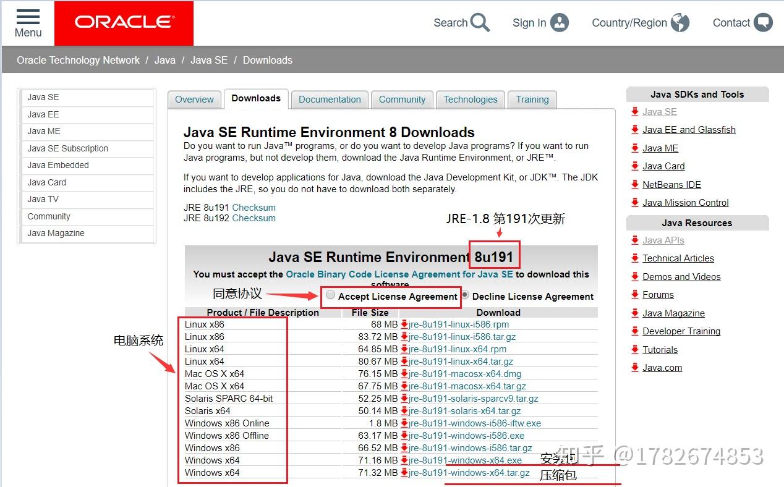Download jre-8u191-macosx-x64.dmg file link
784x487 pixels.
465,374
